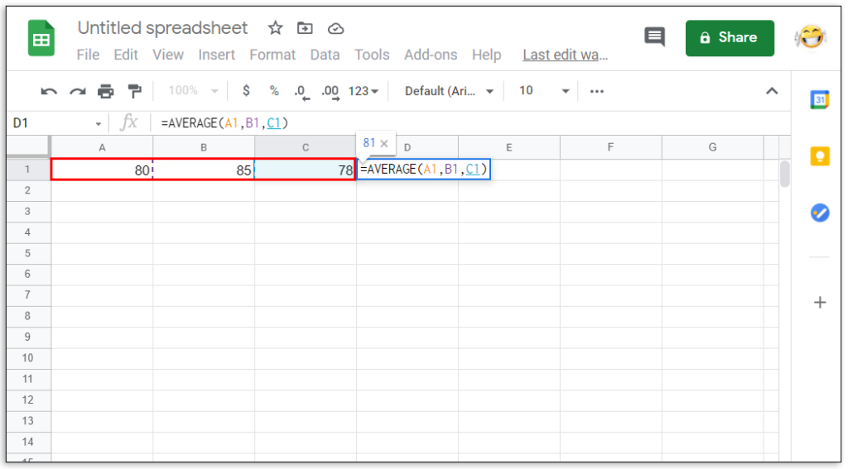Image resolution: width=848 pixels, height=469 pixels.
Task: Click the Undo arrow
Action: (x=49, y=91)
